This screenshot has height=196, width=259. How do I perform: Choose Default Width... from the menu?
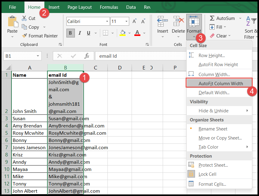(x=219, y=93)
